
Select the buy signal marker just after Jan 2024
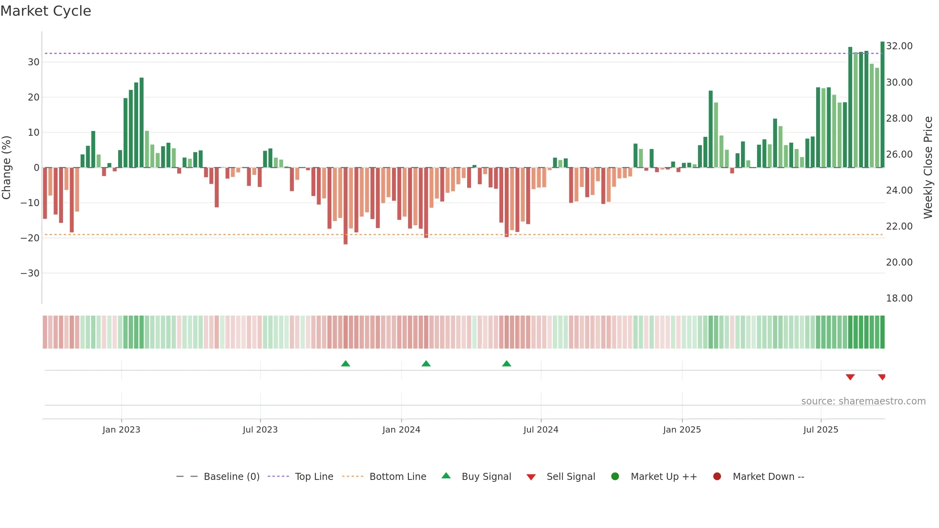[426, 364]
